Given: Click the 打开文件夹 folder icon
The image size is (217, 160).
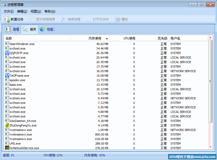Looking at the screenshot, I should [x=89, y=19].
